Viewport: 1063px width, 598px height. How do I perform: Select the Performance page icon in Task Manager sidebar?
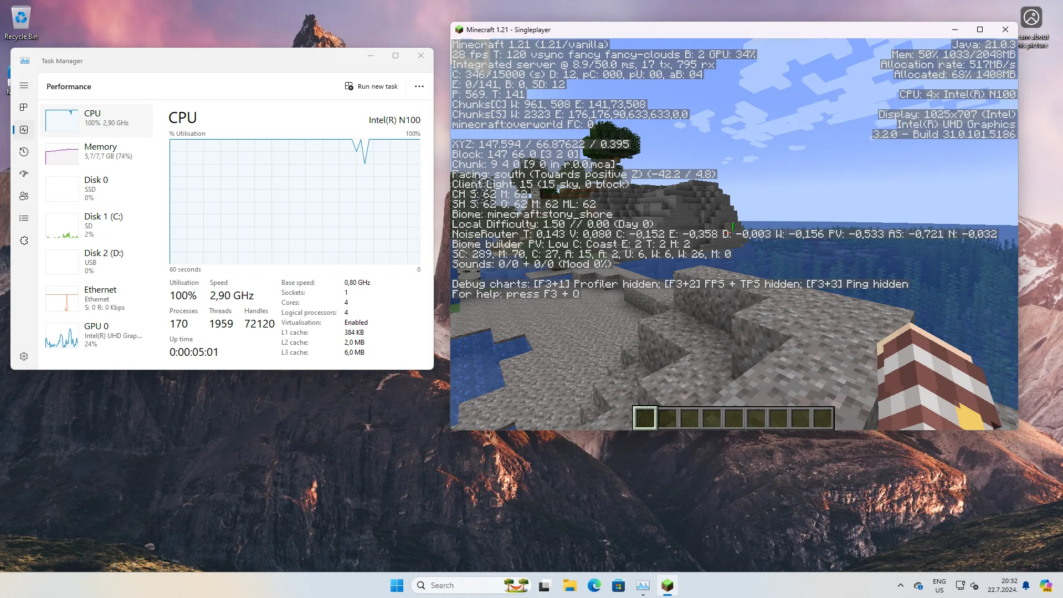point(24,130)
